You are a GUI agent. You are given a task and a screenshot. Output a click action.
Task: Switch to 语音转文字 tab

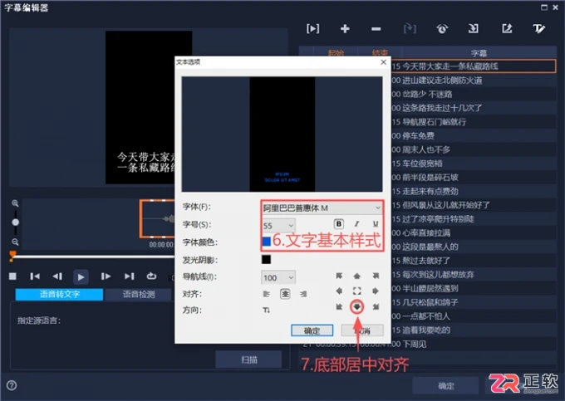60,294
